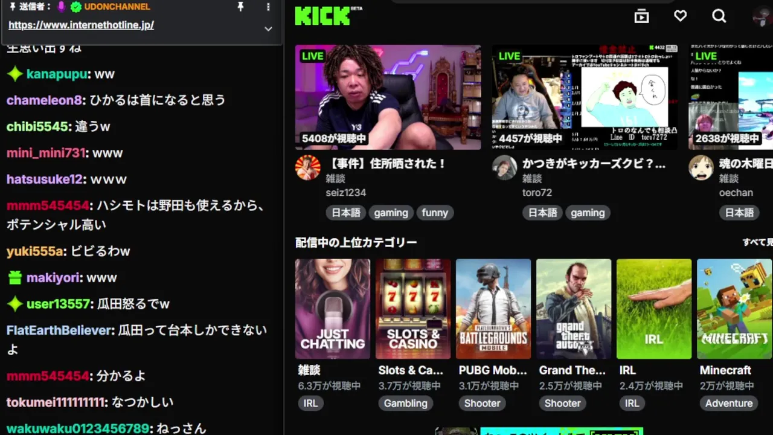773x435 pixels.
Task: Click the Slots & Ca... category title
Action: tap(411, 370)
